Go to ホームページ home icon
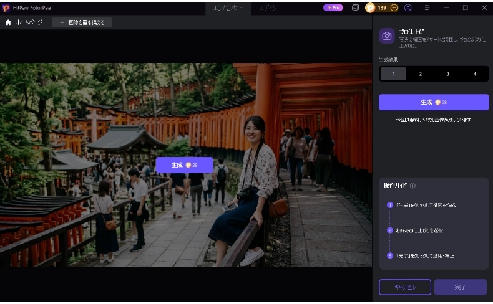493x304 pixels. (9, 22)
